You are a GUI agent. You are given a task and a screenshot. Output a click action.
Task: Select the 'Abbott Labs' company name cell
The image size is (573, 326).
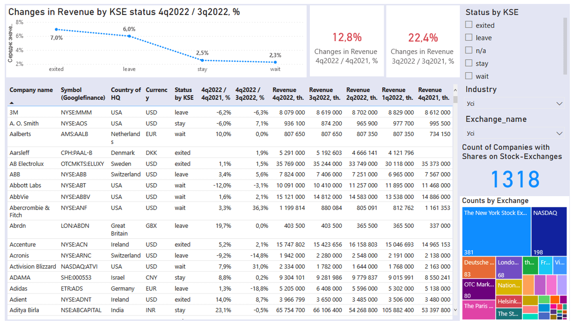click(x=25, y=185)
